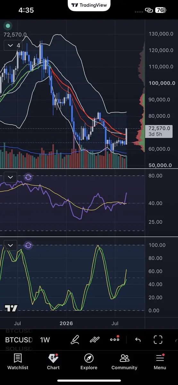Collapse the RSI pane legend chevron

pos(10,177)
